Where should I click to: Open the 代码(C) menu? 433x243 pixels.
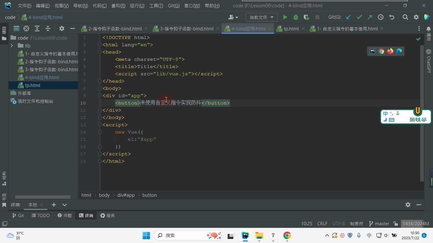point(100,6)
